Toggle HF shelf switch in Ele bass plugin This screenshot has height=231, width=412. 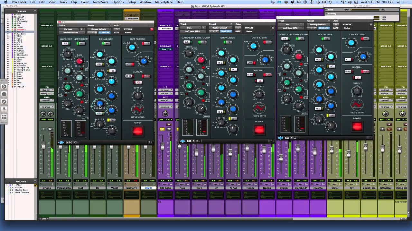coord(112,71)
